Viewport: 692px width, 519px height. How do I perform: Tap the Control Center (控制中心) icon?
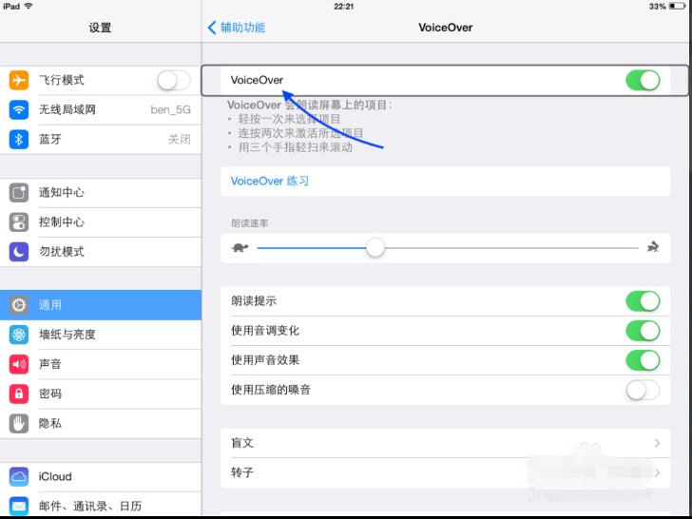(x=19, y=222)
